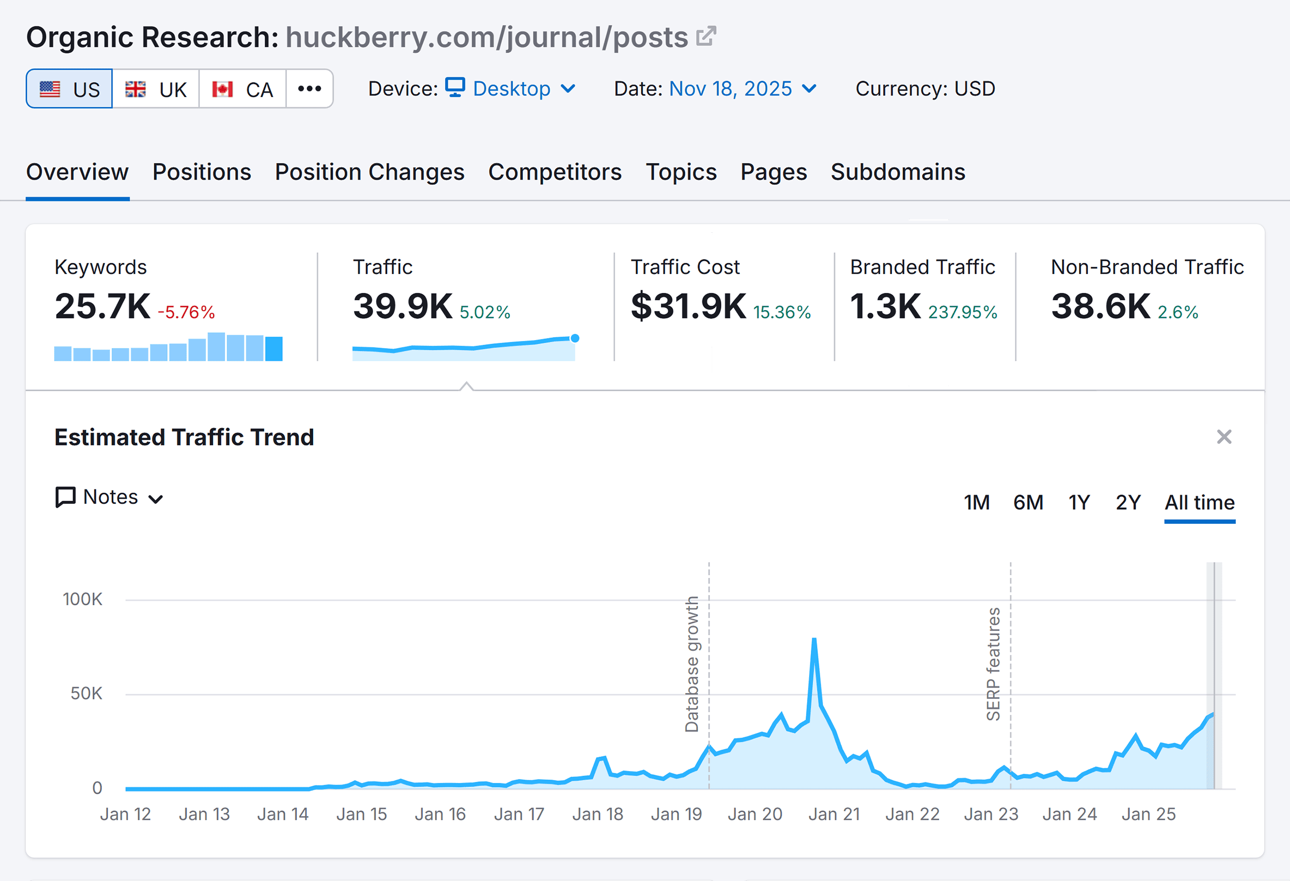Enable the 2Y time range
1290x881 pixels.
(1127, 502)
